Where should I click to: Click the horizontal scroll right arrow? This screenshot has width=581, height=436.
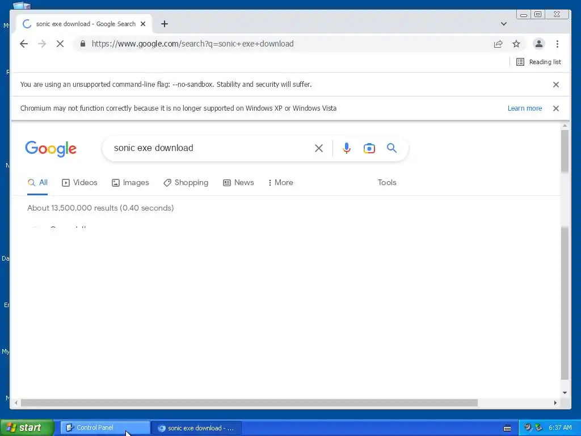click(555, 403)
